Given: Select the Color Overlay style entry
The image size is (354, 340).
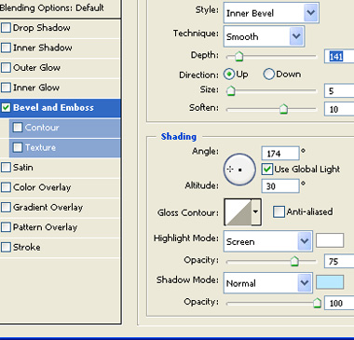Looking at the screenshot, I should coord(42,187).
